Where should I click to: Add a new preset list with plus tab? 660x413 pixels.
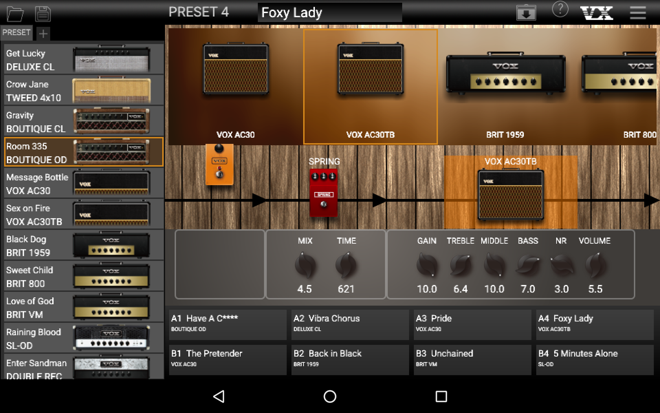point(43,33)
